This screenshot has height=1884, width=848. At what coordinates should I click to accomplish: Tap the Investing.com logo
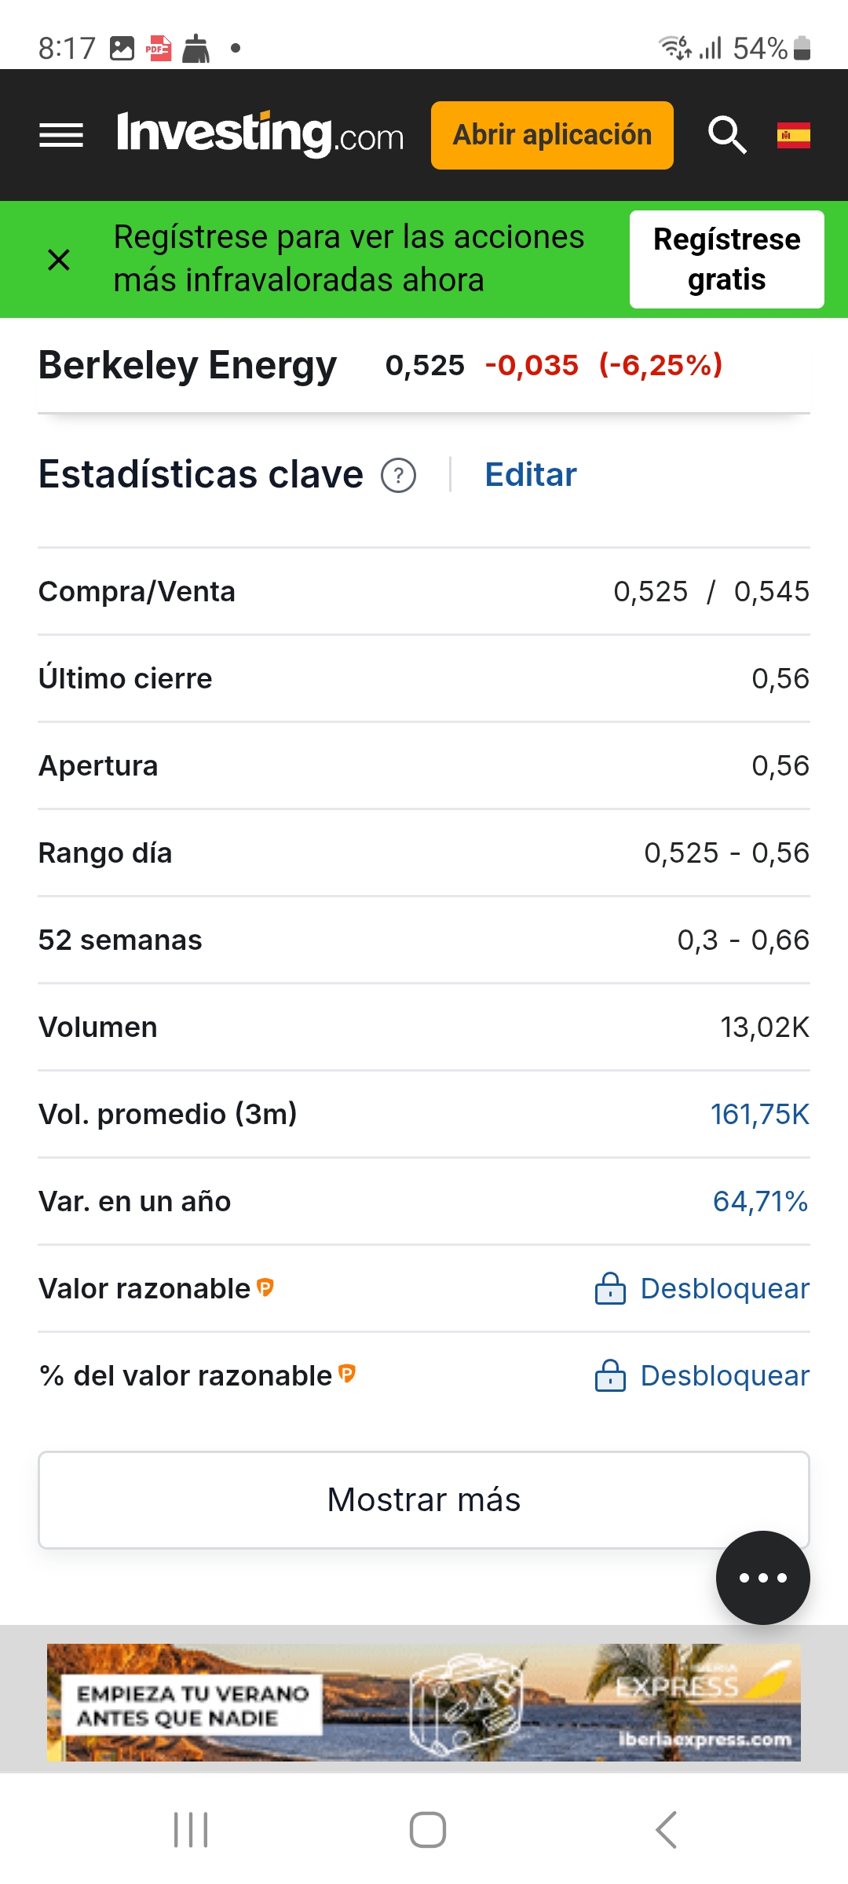click(260, 134)
